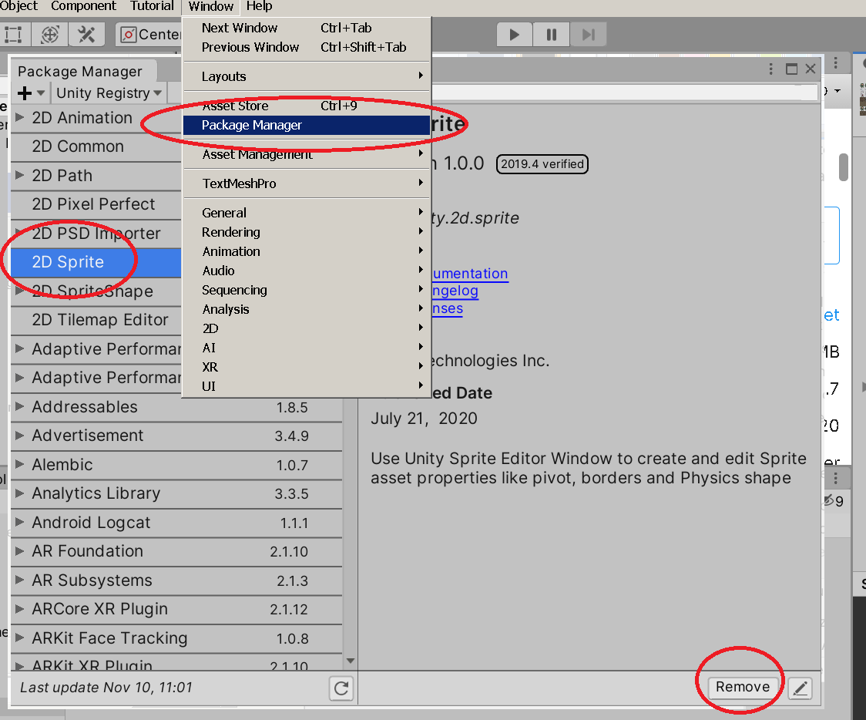Screen dimensions: 866x720
Task: Open the Audio submenu
Action: point(307,271)
